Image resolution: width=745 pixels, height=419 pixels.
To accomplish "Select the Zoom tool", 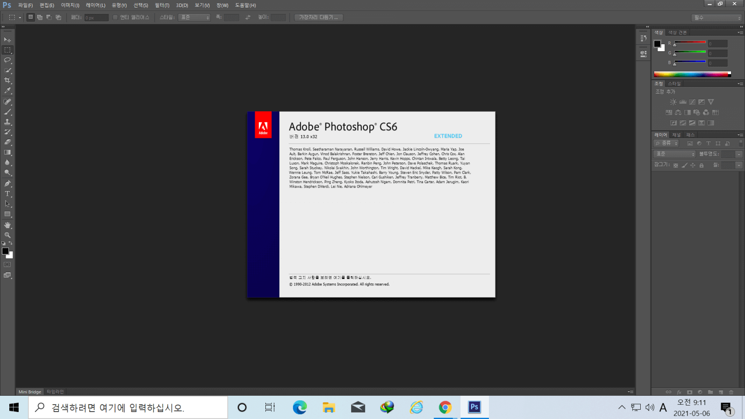I will coord(7,235).
